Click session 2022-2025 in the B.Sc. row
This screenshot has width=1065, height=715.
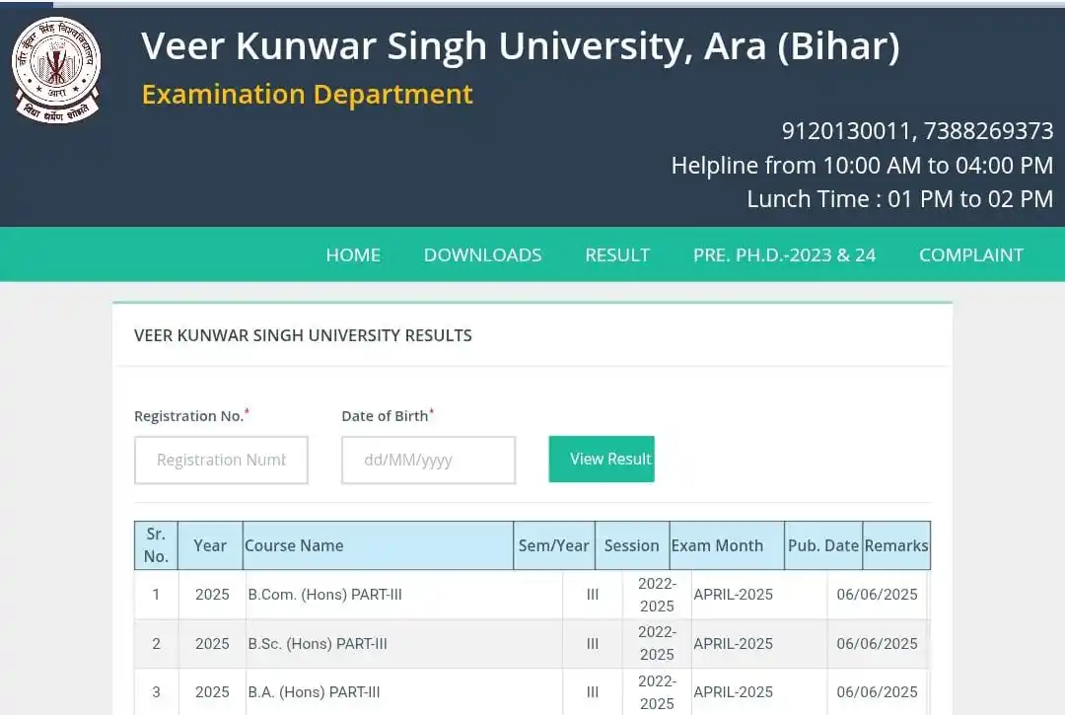click(657, 644)
